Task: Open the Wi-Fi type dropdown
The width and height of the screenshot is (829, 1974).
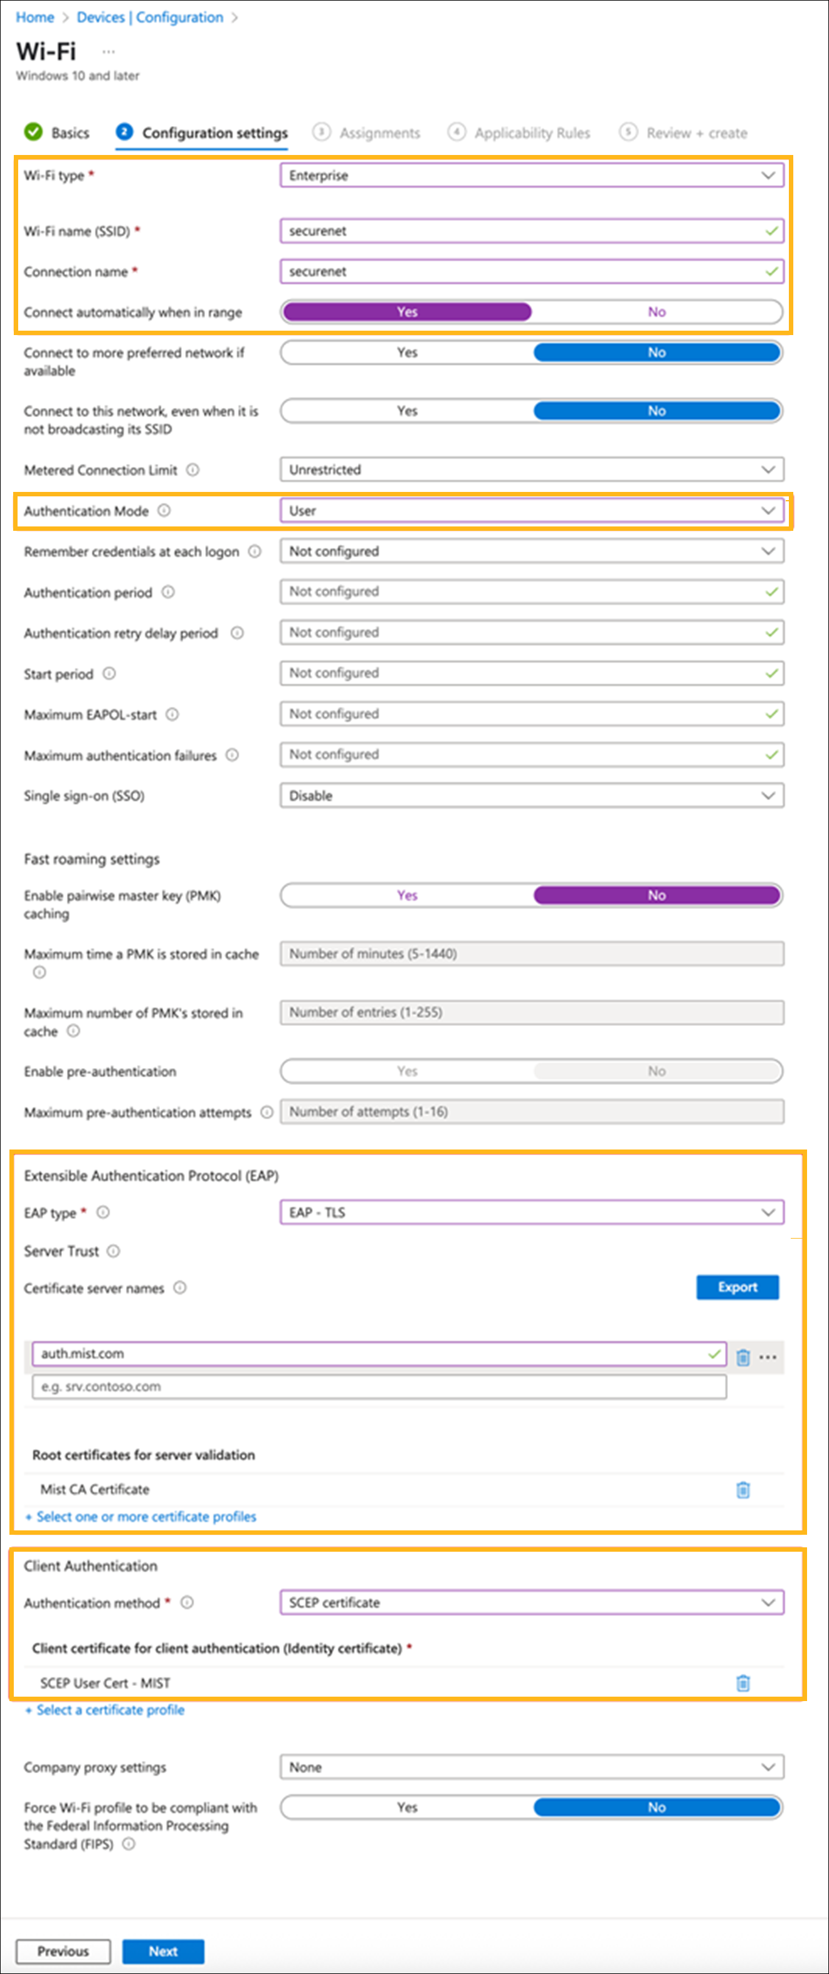Action: click(x=531, y=176)
